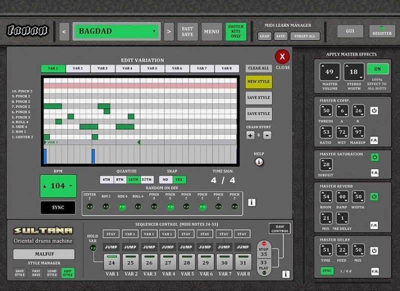Hit the Stop 35 transport button
This screenshot has height=291, width=400.
(x=264, y=250)
